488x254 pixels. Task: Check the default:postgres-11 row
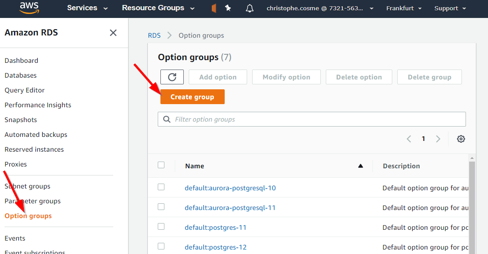[x=161, y=226]
